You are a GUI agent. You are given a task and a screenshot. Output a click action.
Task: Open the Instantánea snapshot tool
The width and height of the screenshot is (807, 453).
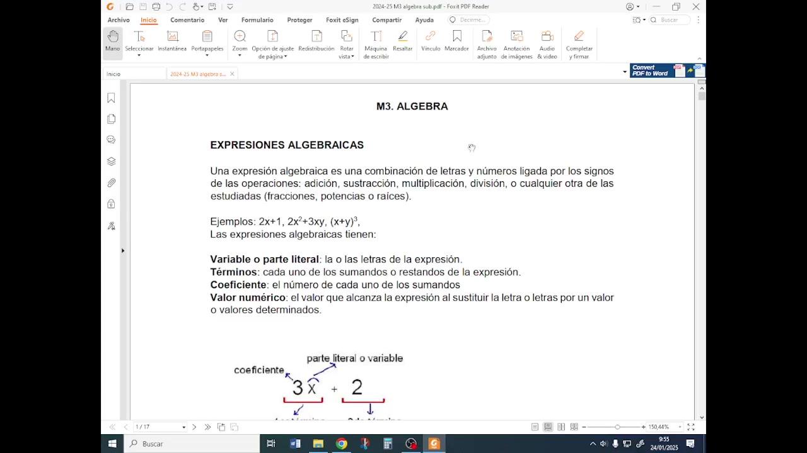tap(172, 41)
